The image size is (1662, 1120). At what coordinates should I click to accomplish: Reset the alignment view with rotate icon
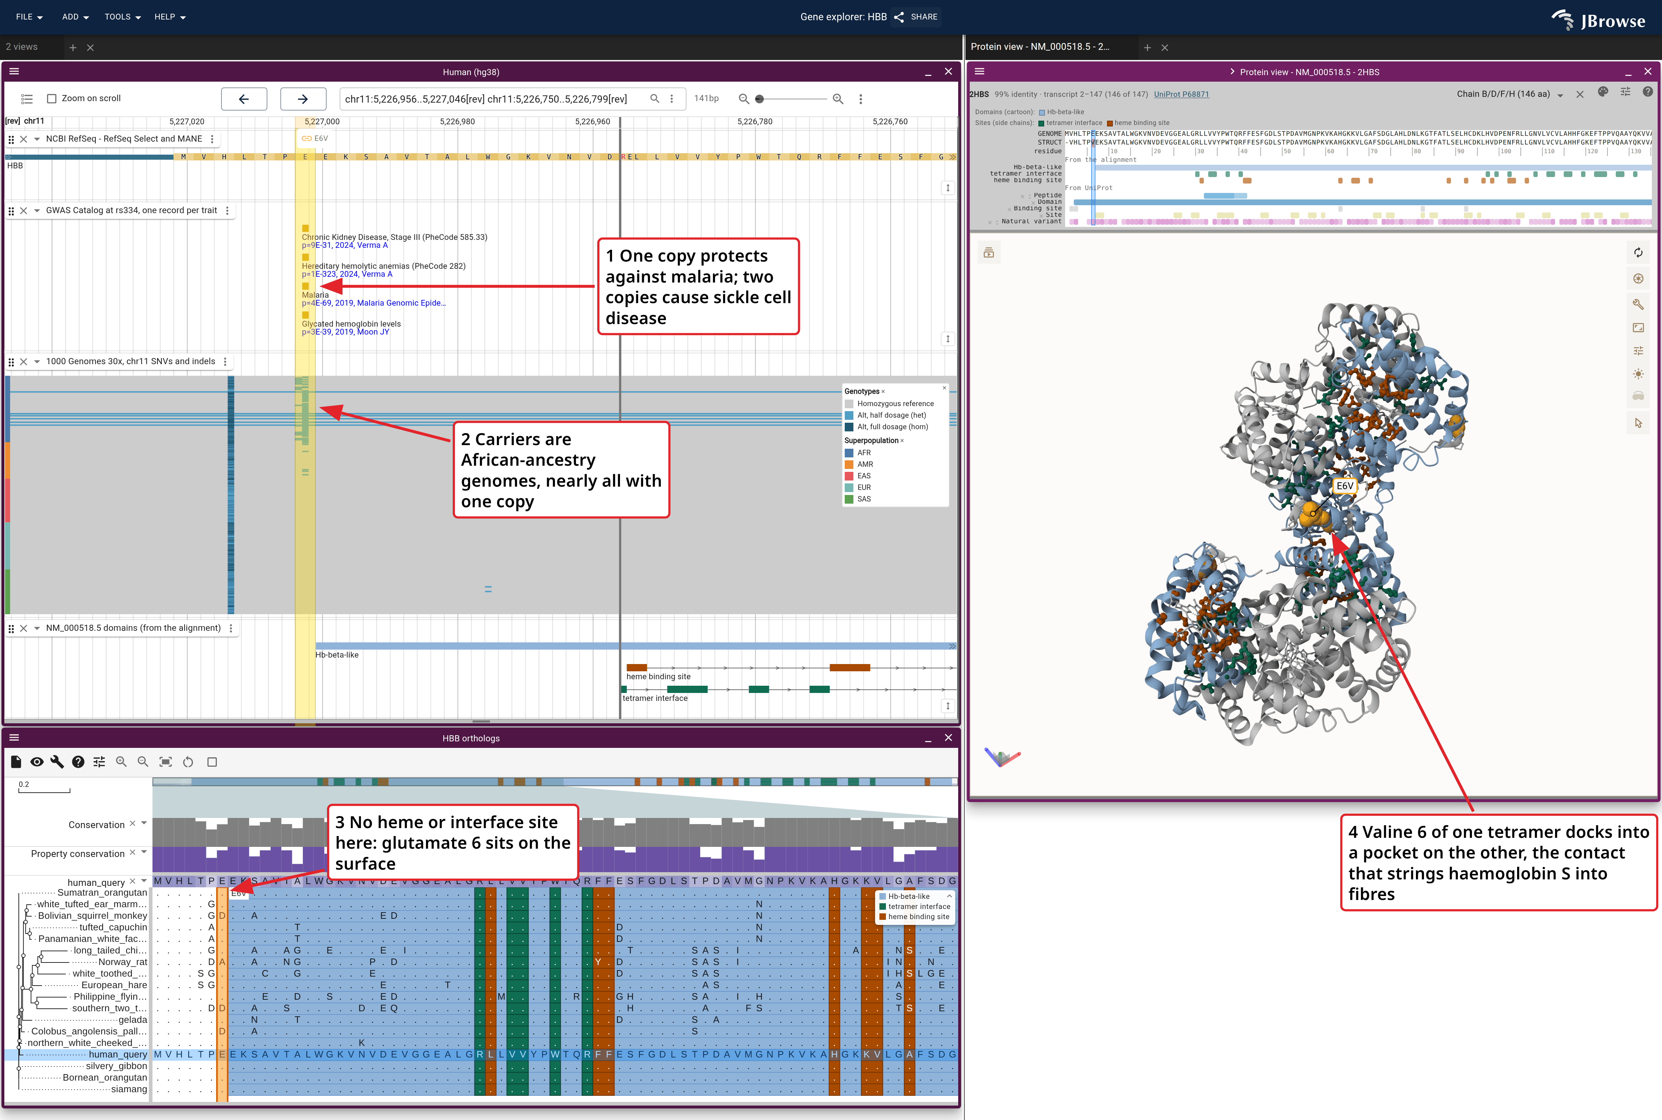tap(188, 762)
